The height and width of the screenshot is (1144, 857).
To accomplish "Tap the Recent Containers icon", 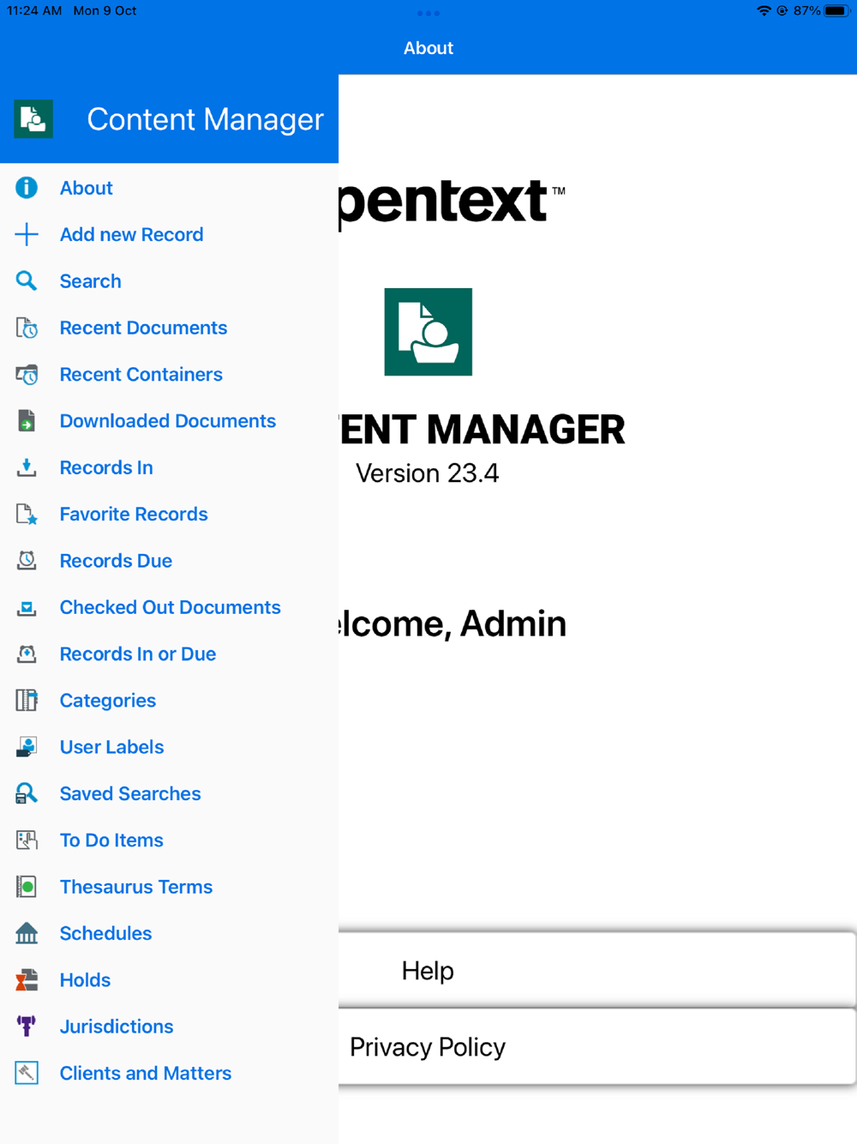I will click(x=27, y=374).
